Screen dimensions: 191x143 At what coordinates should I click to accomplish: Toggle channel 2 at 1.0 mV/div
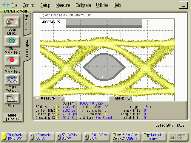(x=32, y=137)
